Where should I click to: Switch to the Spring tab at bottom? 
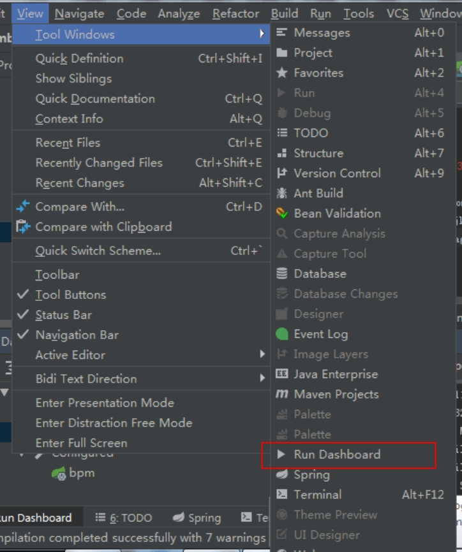[x=197, y=518]
